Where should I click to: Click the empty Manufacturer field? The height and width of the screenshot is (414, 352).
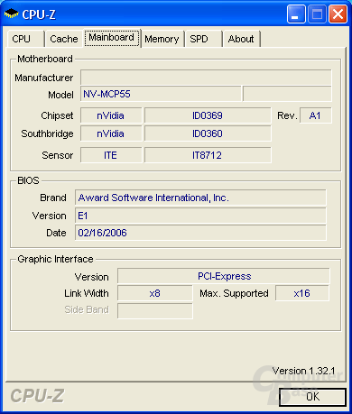206,78
